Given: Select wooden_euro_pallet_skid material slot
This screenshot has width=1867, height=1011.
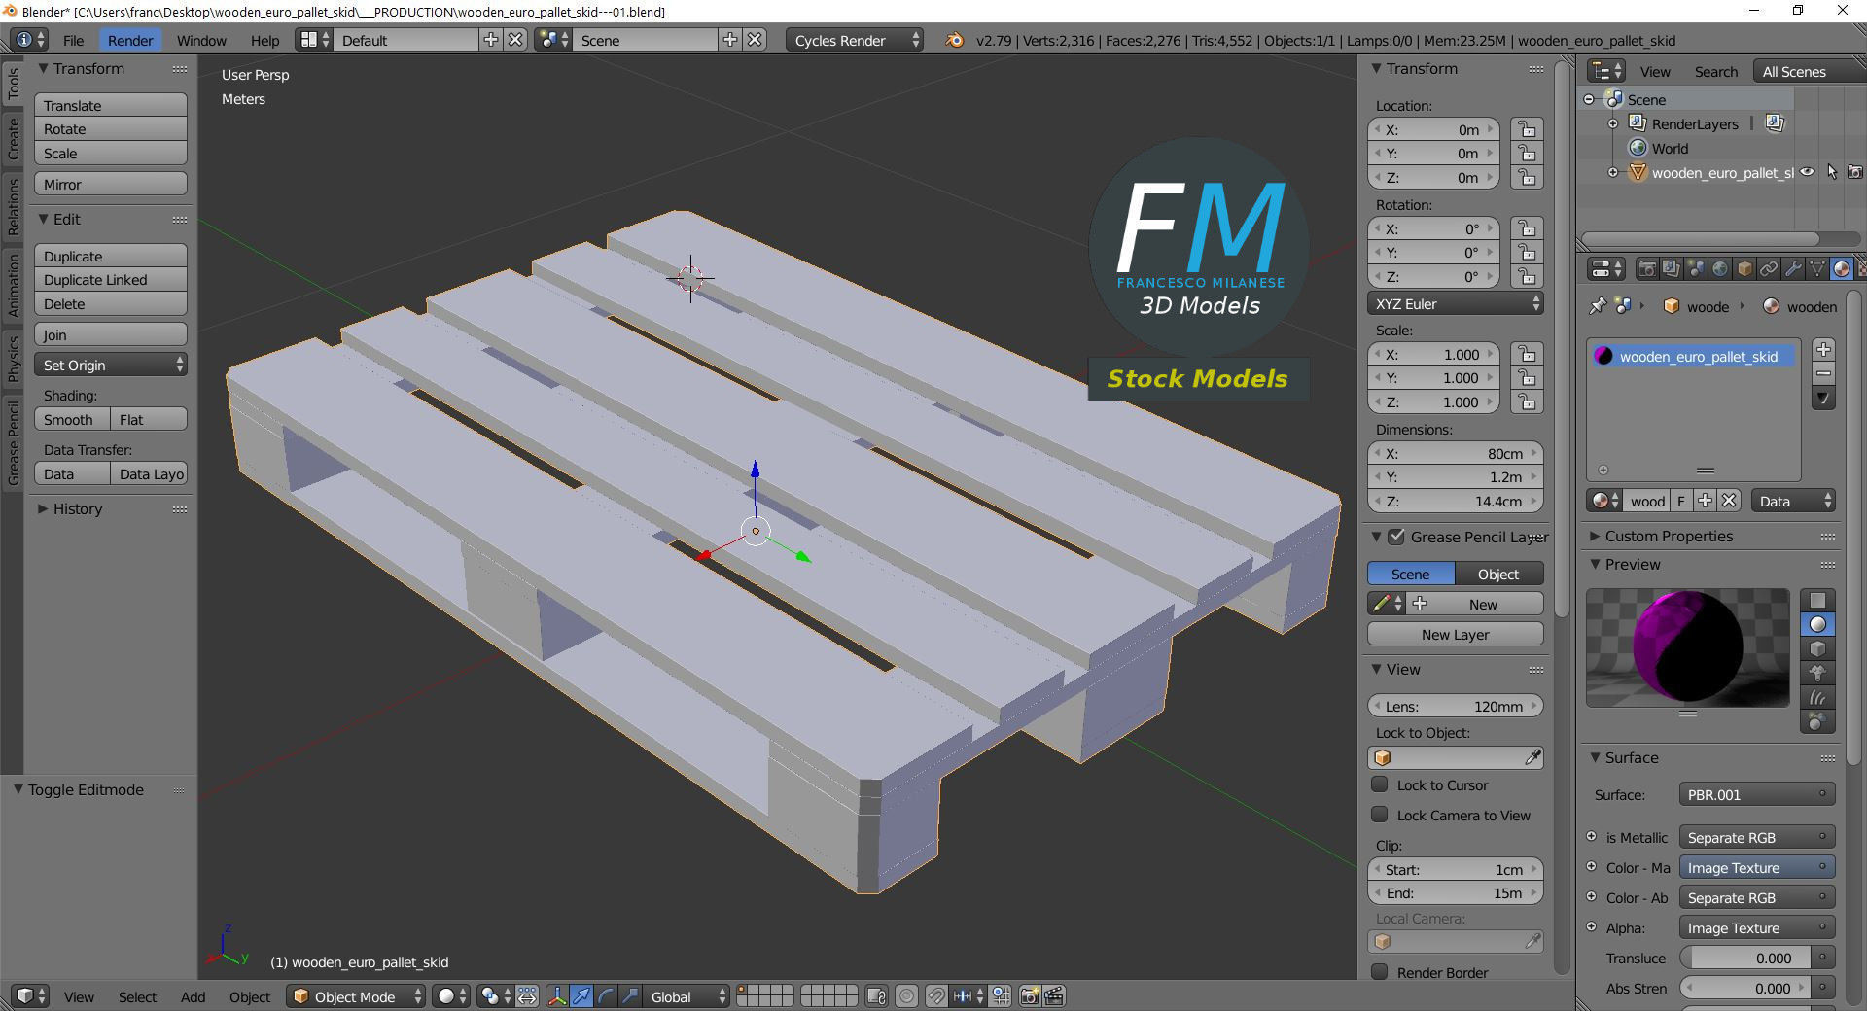Looking at the screenshot, I should click(x=1693, y=357).
